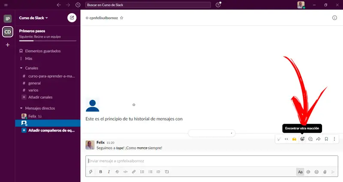
Task: Toggle strikethrough formatting in composer
Action: (x=117, y=172)
